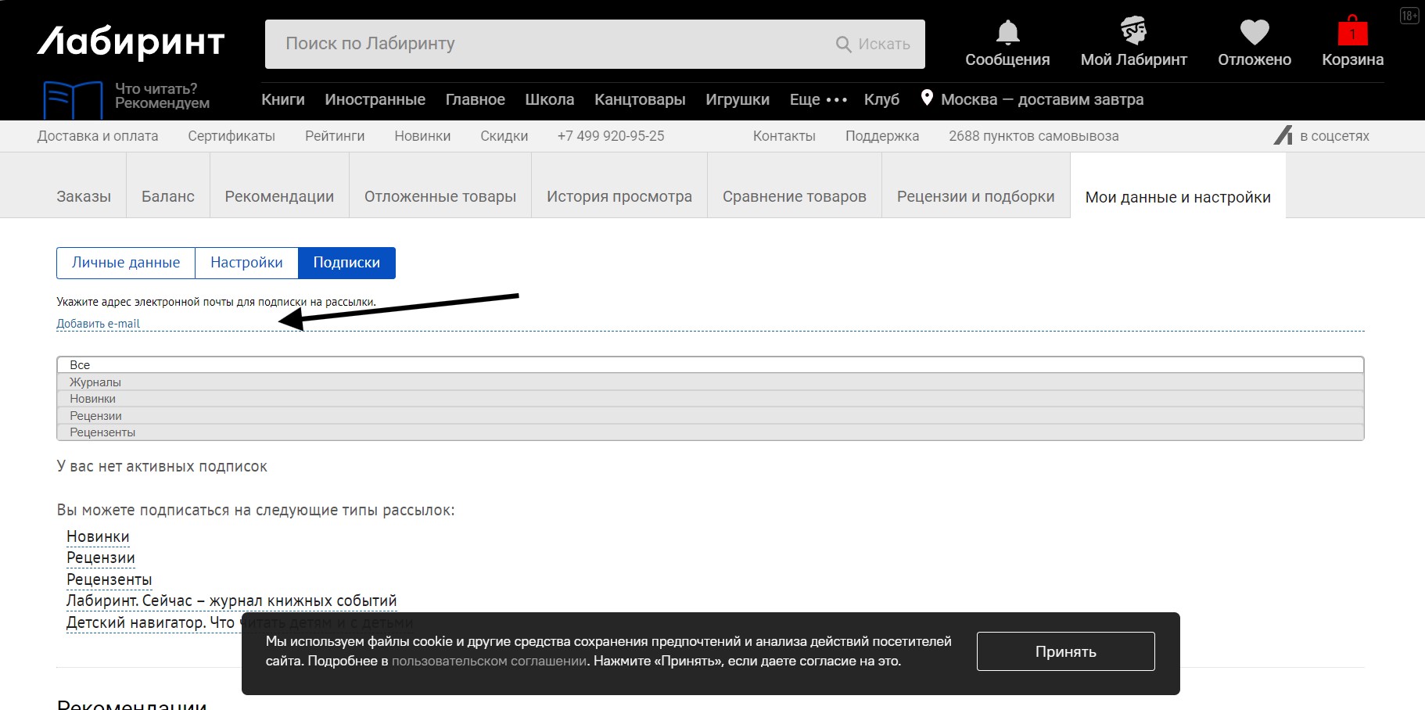Screen dimensions: 1425x710
Task: Open 2688 пунктов самовывоза link
Action: pos(1034,136)
